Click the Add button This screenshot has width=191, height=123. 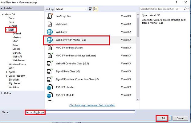coord(164,118)
